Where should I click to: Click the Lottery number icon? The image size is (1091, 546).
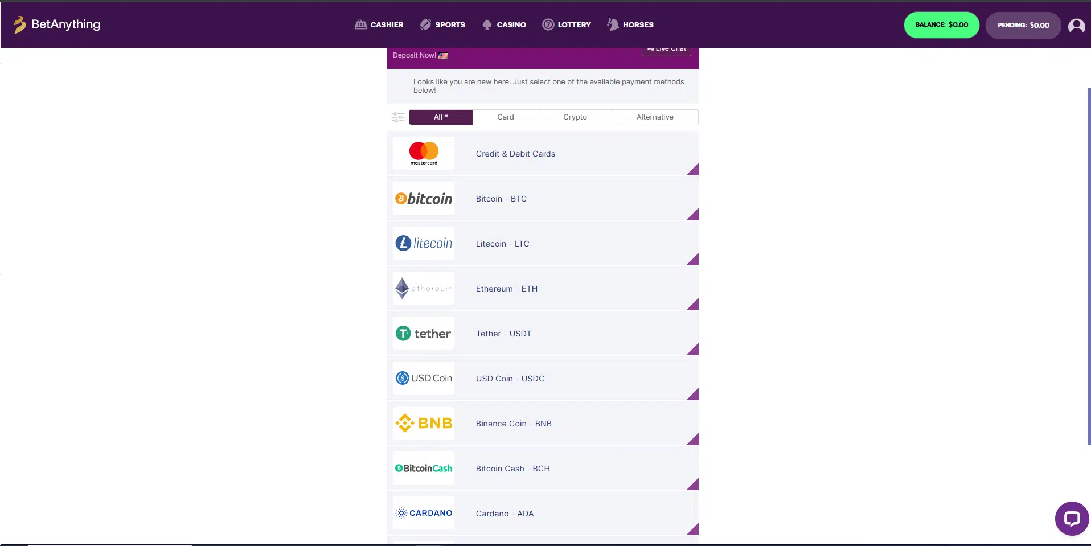(x=548, y=24)
